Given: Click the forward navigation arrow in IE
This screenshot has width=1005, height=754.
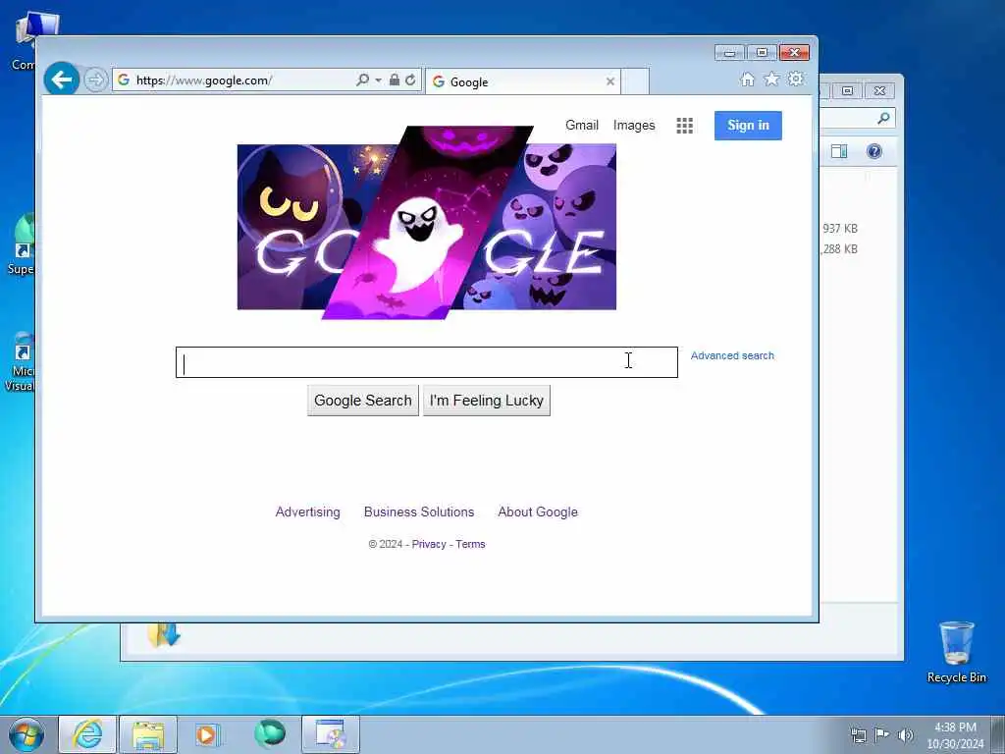Looking at the screenshot, I should (95, 81).
